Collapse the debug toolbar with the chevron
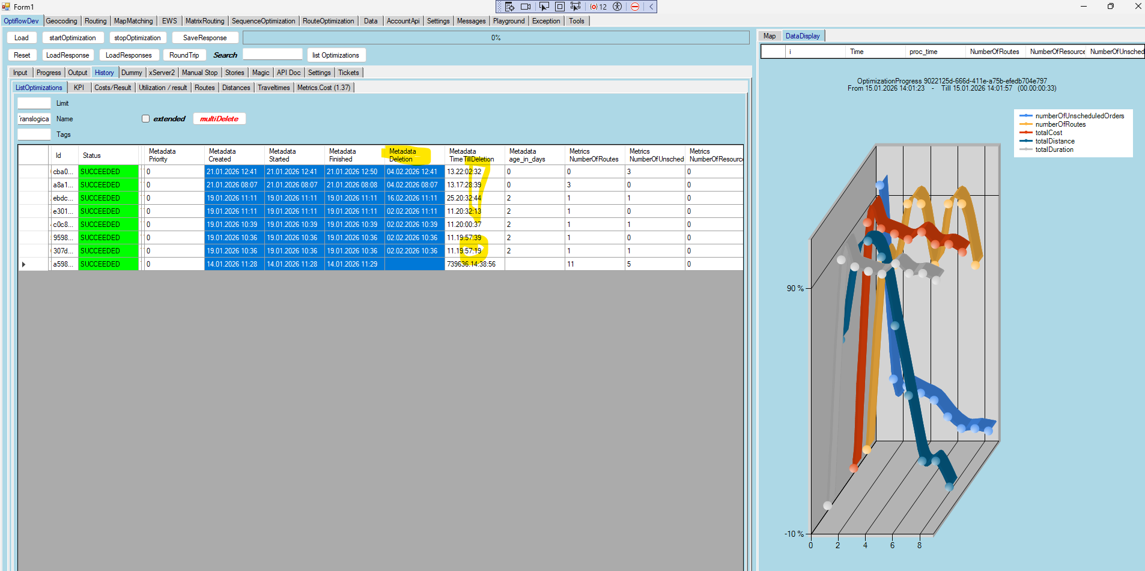Screen dimensions: 1145x571 coord(651,7)
